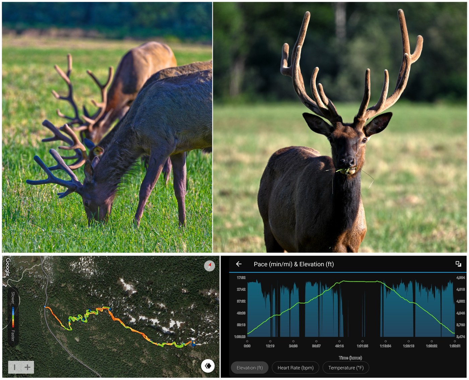Click the route start point by road
Image resolution: width=469 pixels, height=380 pixels.
point(45,306)
